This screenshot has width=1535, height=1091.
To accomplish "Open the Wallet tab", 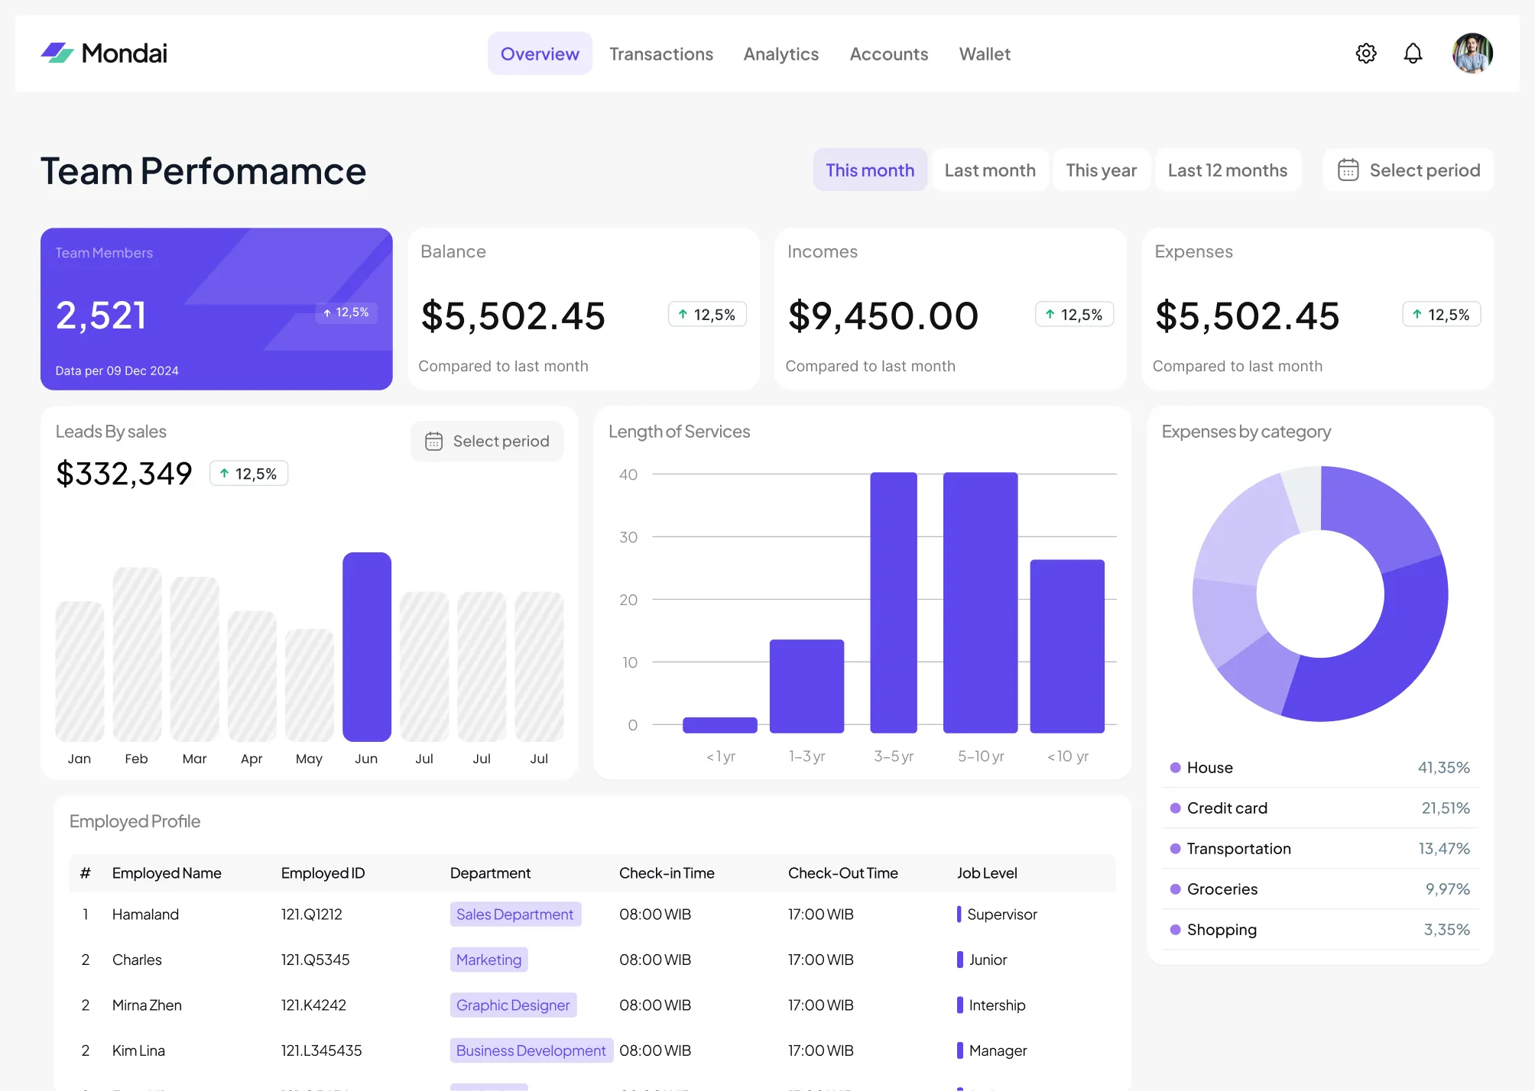I will (985, 54).
